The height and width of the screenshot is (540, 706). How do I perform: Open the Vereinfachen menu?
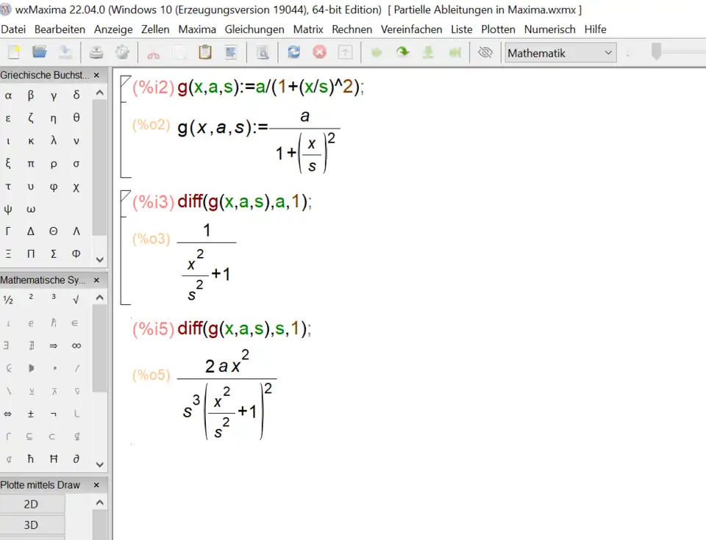(411, 29)
